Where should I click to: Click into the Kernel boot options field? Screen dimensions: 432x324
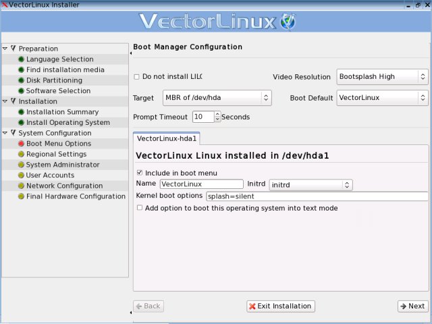tap(317, 196)
